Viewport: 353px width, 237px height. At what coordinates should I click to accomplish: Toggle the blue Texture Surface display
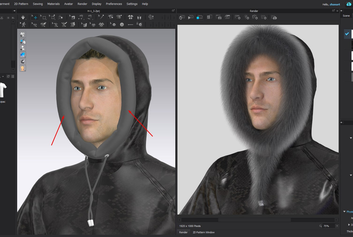click(23, 55)
